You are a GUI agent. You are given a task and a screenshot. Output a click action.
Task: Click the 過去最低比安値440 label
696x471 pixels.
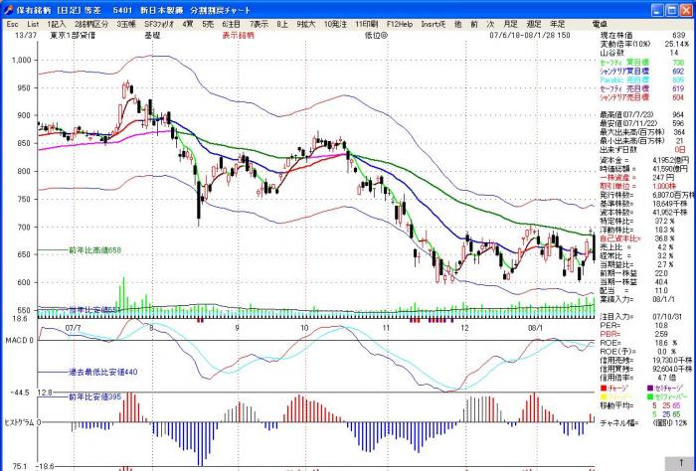pos(76,371)
